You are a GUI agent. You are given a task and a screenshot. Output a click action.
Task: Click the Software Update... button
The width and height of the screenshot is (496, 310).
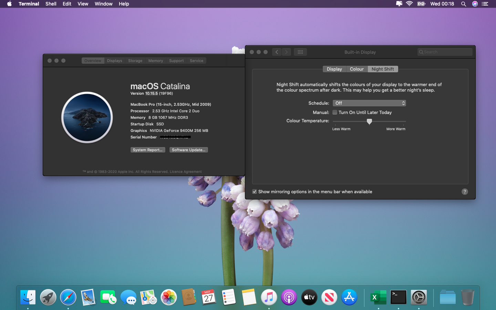(x=189, y=150)
